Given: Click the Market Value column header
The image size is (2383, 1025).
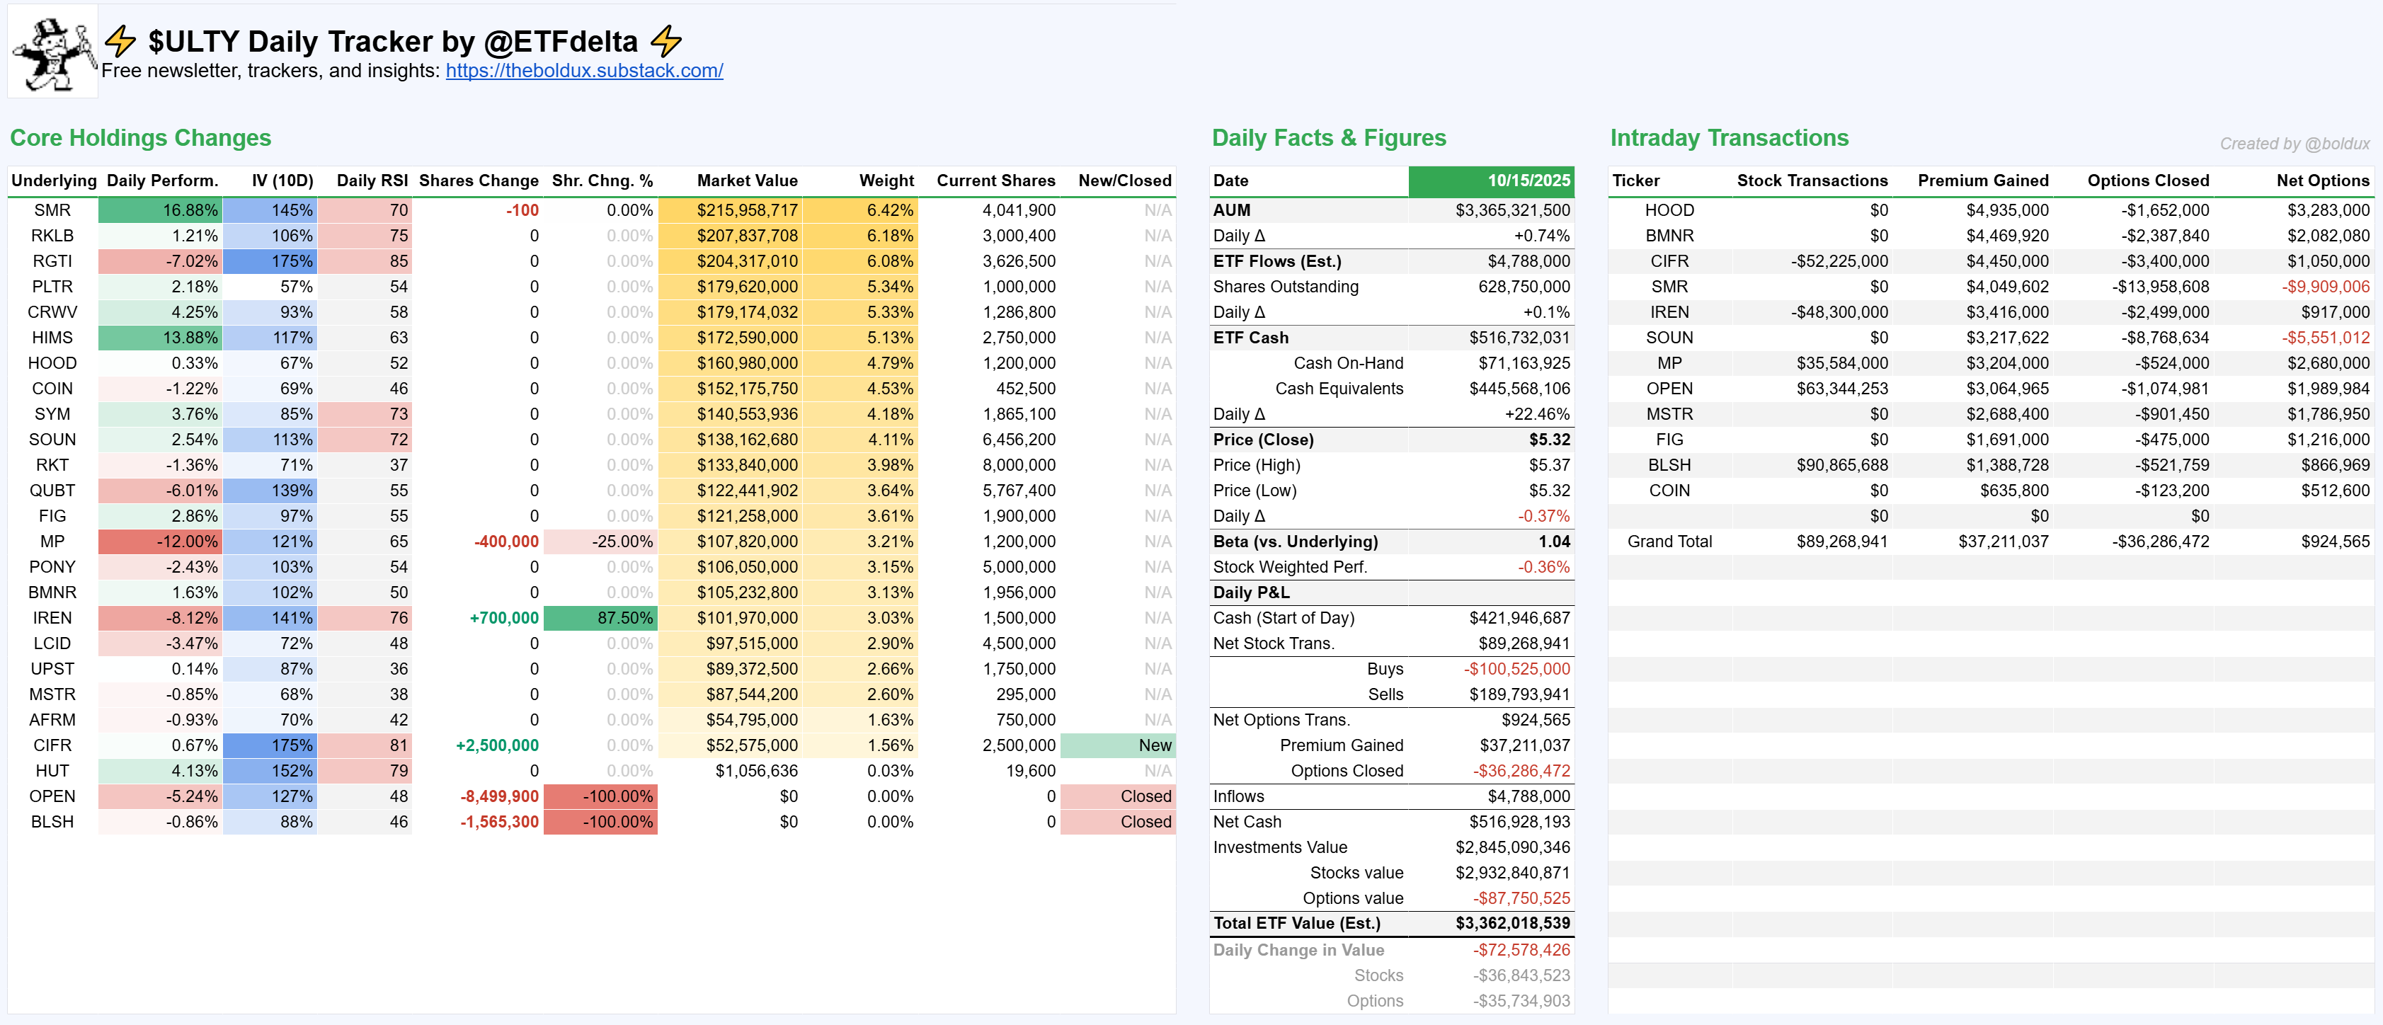Looking at the screenshot, I should tap(746, 181).
